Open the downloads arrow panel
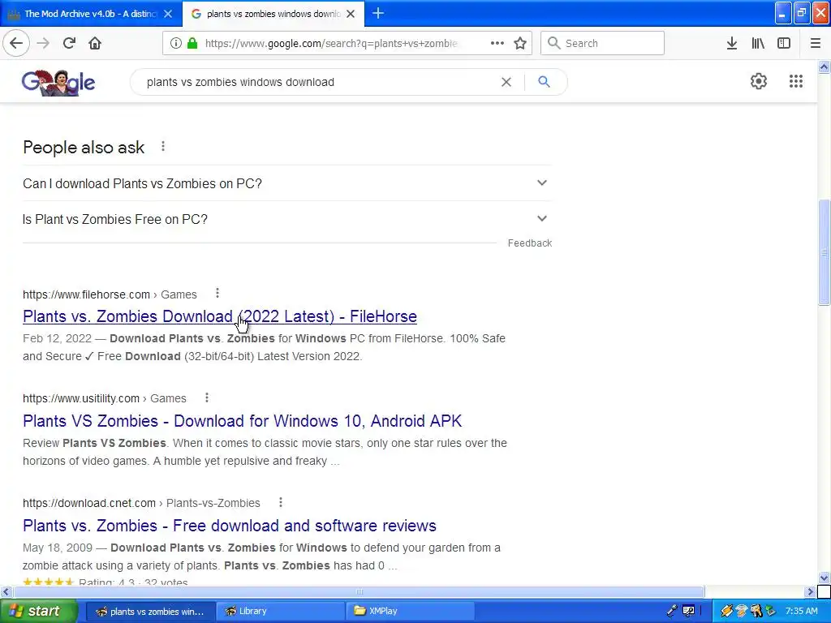 click(x=732, y=43)
